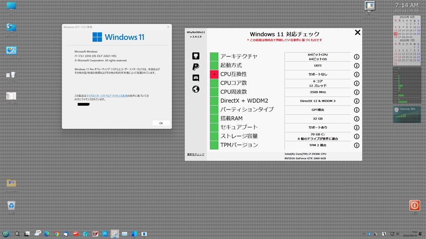Click the 'GPT検出' partition result cell

[x=317, y=110]
